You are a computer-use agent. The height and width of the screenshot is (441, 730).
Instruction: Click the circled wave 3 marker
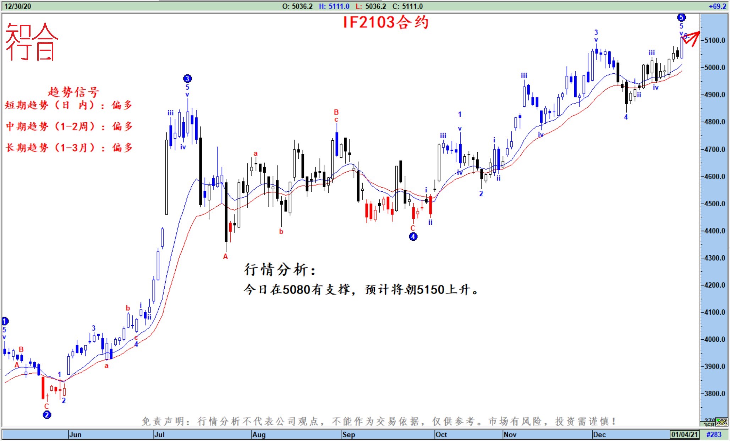(187, 78)
